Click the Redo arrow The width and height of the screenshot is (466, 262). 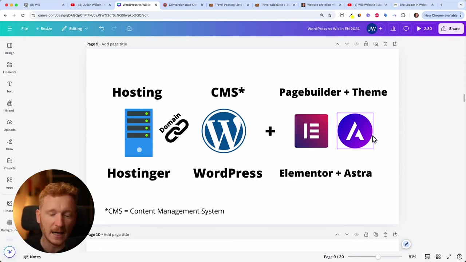(114, 29)
